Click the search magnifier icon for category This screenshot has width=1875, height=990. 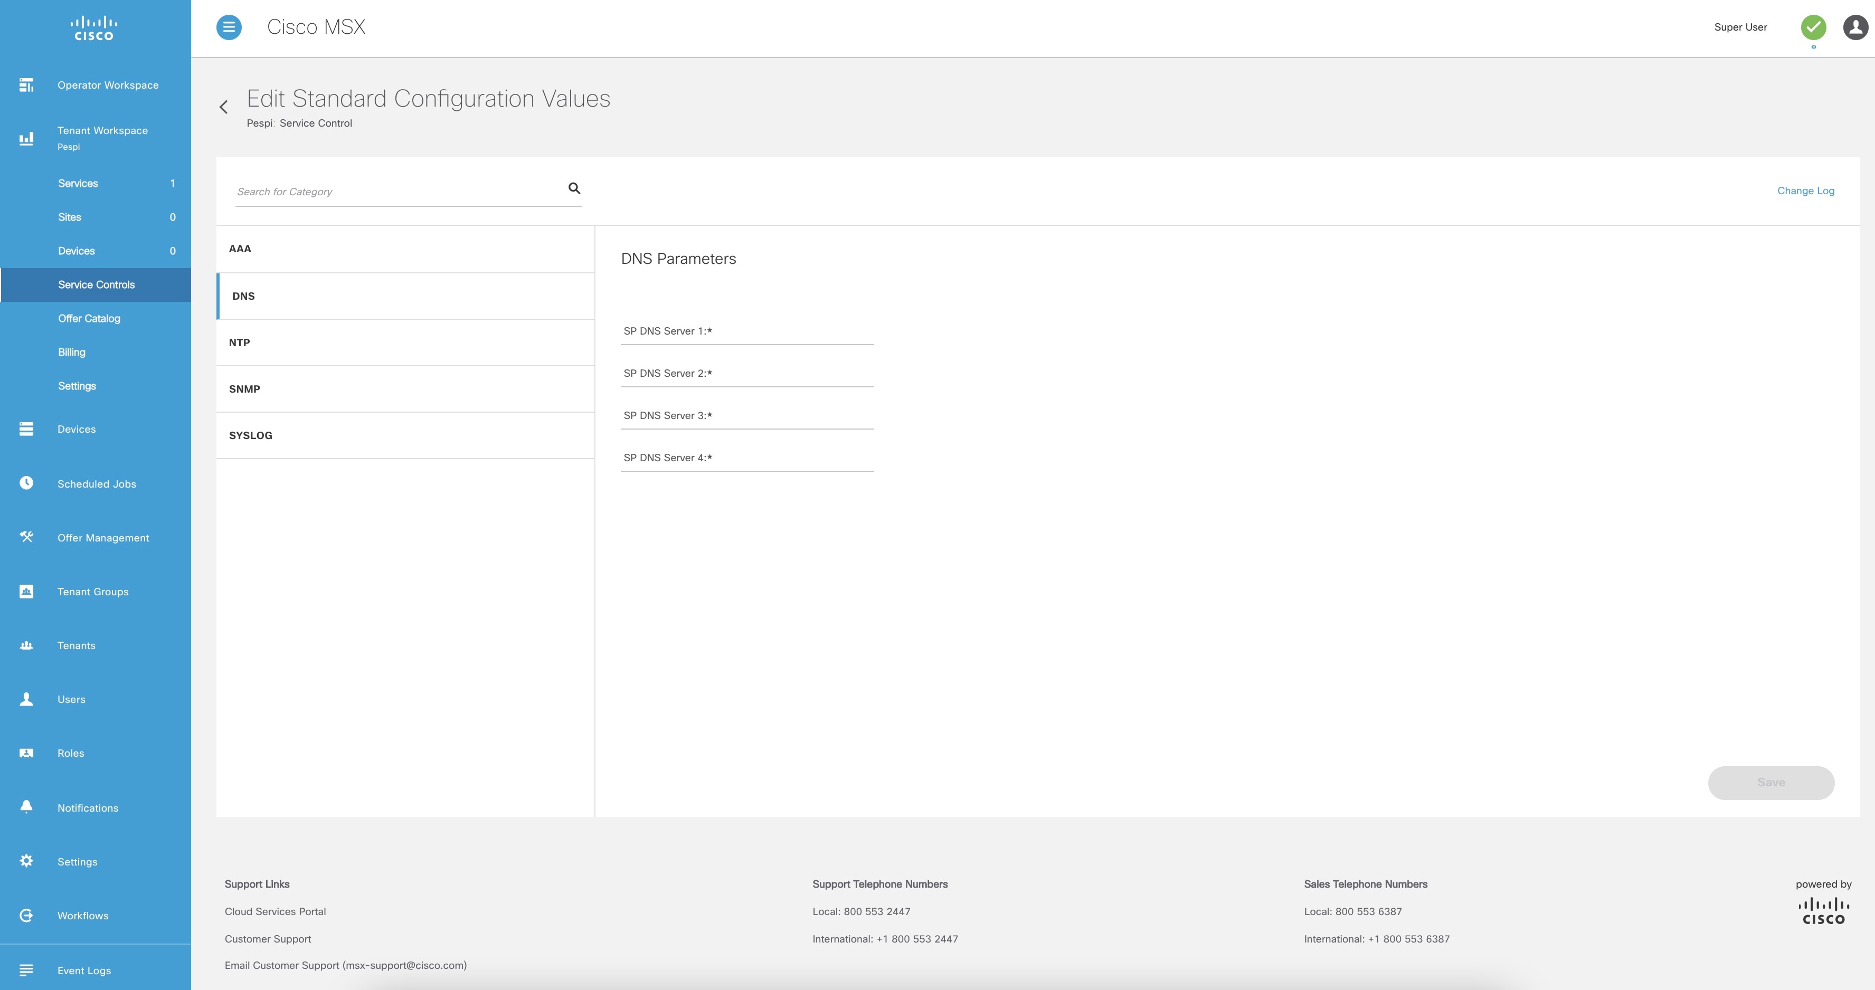[574, 188]
